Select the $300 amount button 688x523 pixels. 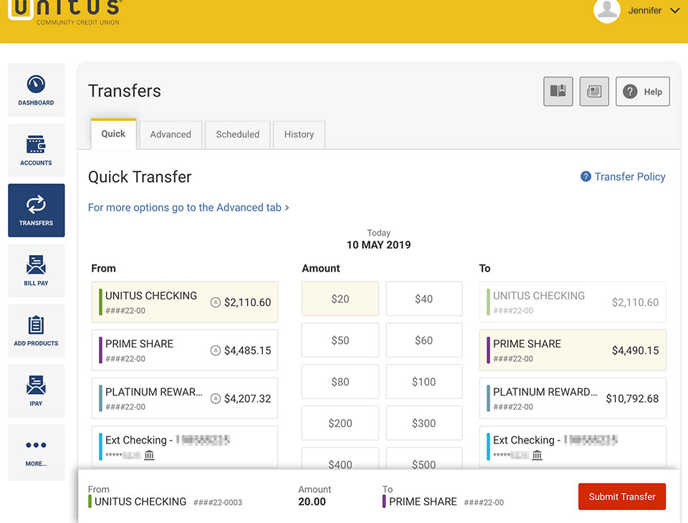coord(424,423)
